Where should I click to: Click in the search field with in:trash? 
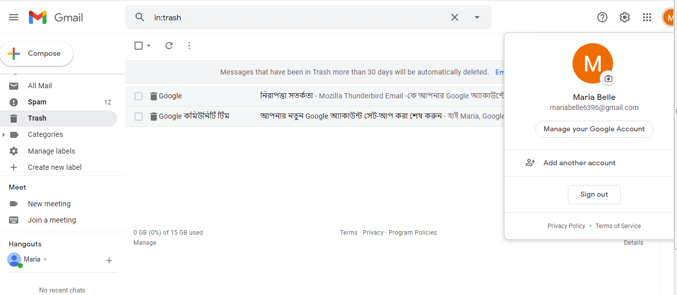point(297,17)
